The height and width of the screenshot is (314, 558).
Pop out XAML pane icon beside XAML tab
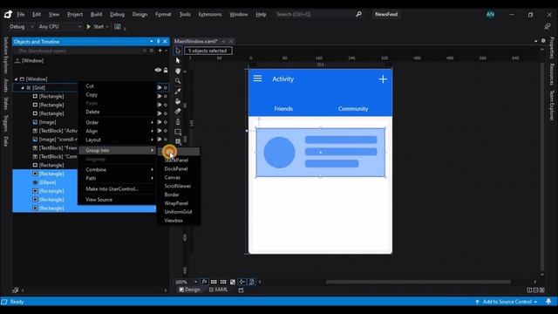tap(241, 290)
